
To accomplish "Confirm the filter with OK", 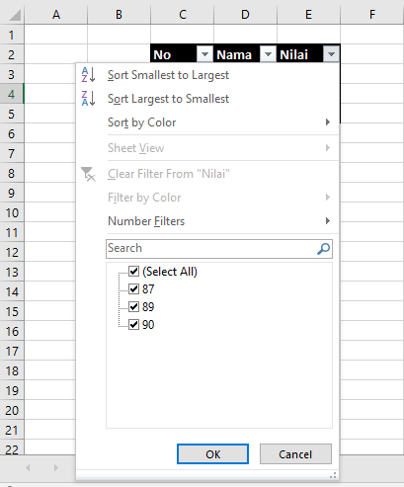I will 212,454.
